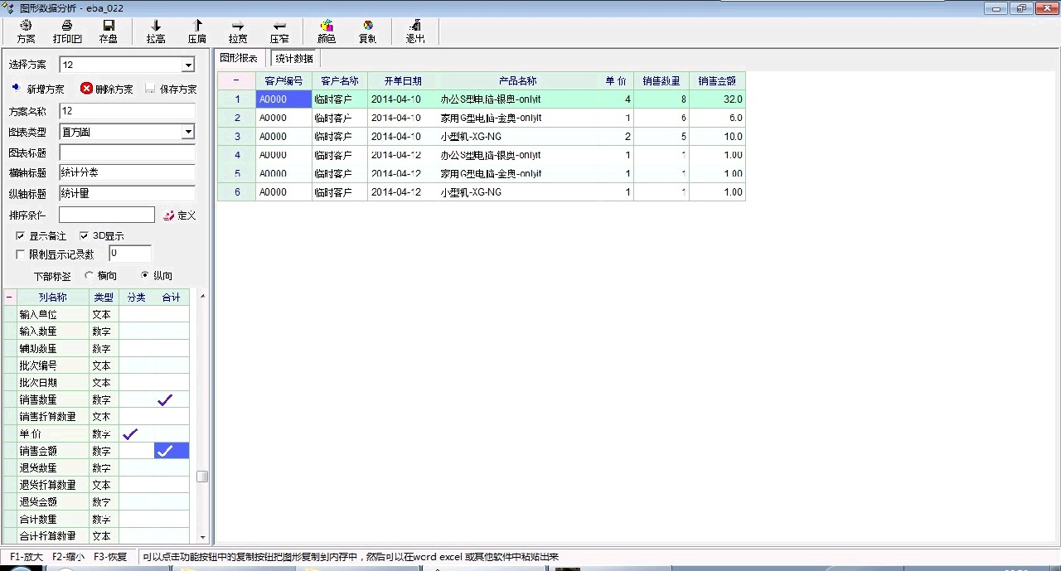Screen dimensions: 1061x571
Task: Select the 横向 radio button
Action: click(90, 275)
